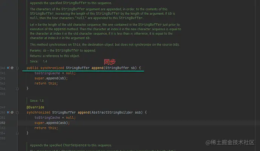Click the fold end marker on line 354
This screenshot has height=151, width=260.
(x=17, y=133)
